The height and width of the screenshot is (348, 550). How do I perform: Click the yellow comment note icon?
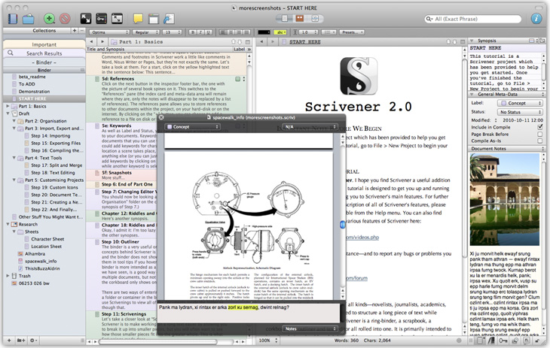tap(138, 17)
